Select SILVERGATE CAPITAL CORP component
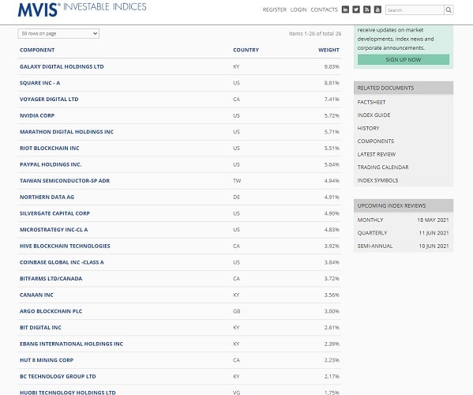Screen dimensions: 473x395 pyautogui.click(x=54, y=213)
